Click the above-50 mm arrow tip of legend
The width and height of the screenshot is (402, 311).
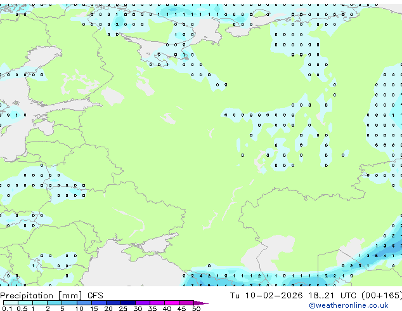(x=201, y=303)
